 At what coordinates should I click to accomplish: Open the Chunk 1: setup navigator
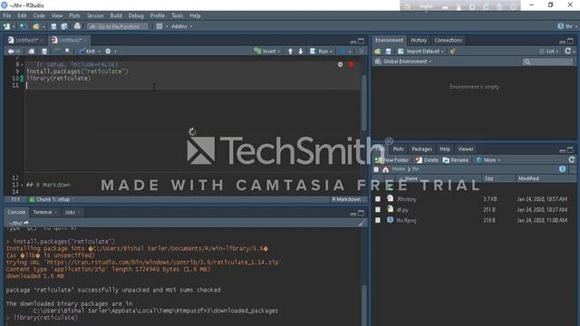tap(52, 199)
